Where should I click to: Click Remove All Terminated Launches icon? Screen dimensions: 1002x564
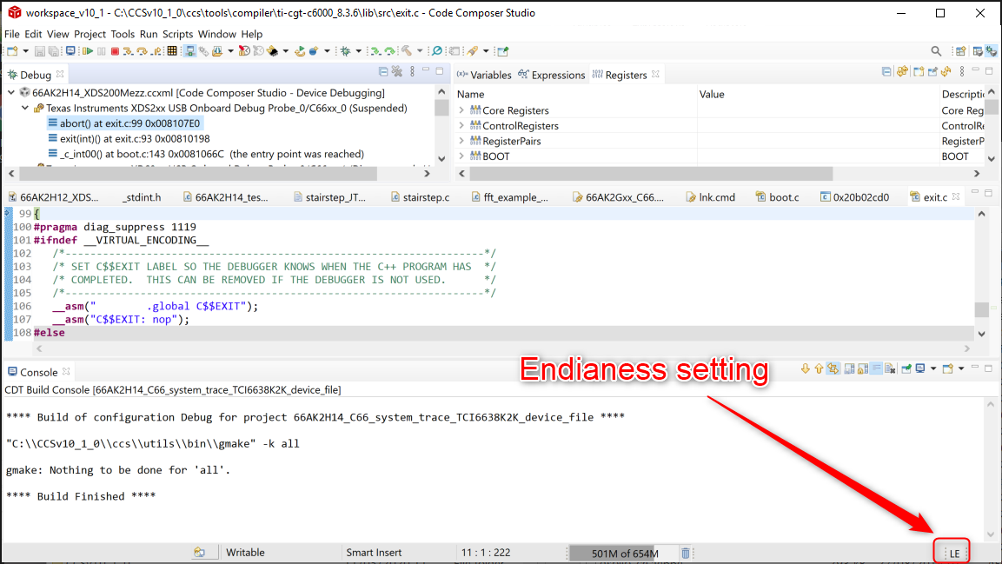397,71
